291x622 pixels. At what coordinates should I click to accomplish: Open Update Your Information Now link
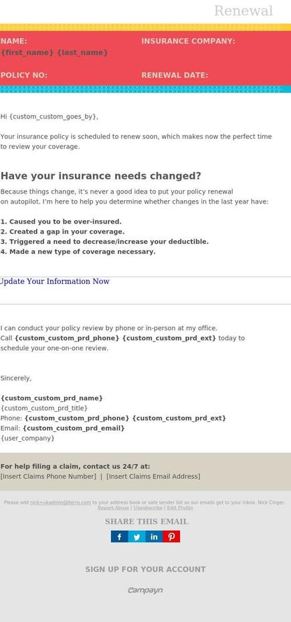click(x=55, y=281)
